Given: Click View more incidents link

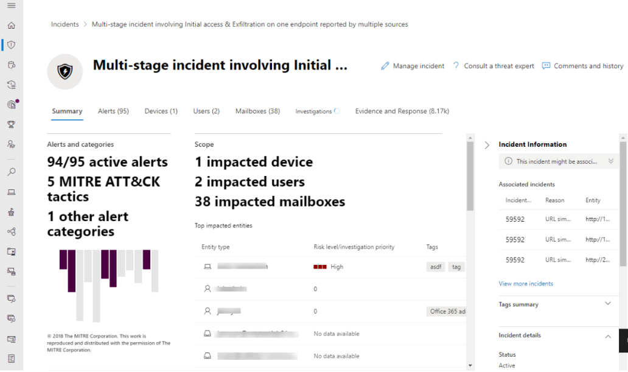Looking at the screenshot, I should click(526, 283).
